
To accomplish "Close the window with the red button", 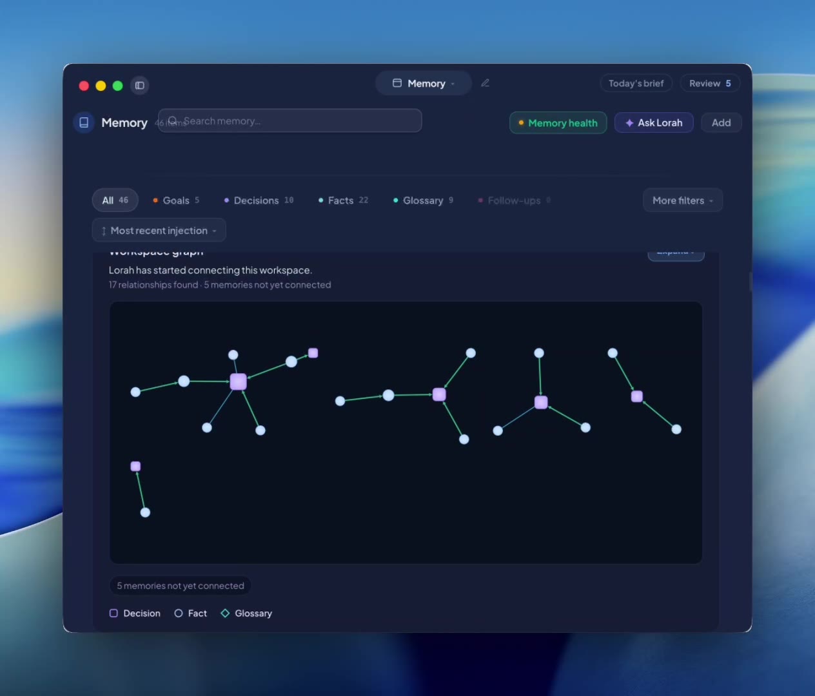I will coord(84,86).
